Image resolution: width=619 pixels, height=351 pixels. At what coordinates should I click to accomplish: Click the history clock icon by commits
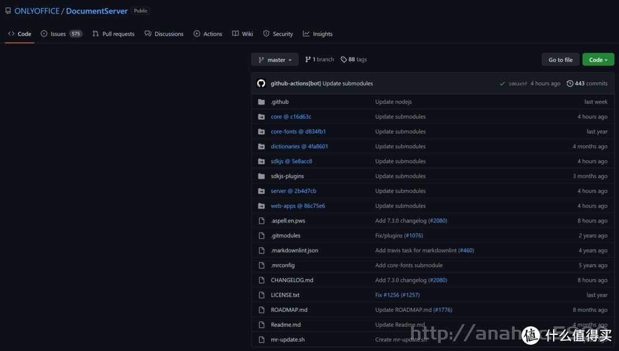[570, 83]
